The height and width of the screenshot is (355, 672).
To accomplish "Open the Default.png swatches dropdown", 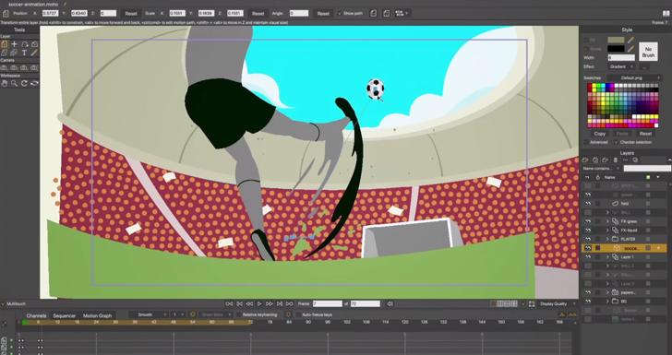I will click(x=635, y=78).
